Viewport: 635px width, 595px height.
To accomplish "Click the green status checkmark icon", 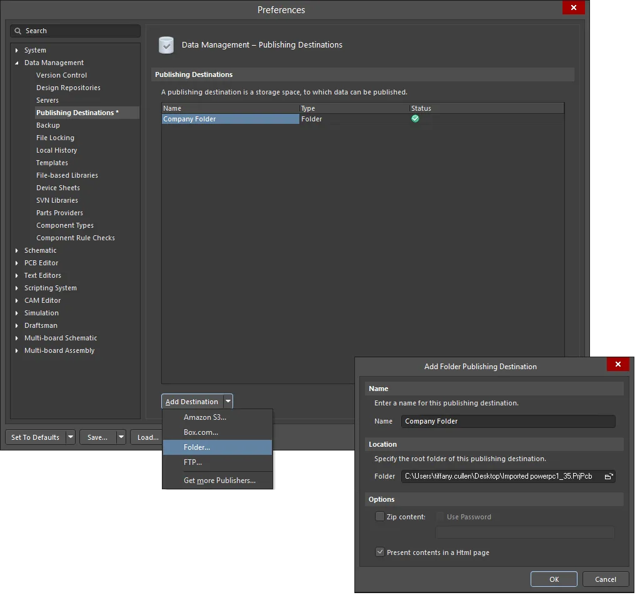I will [x=415, y=119].
